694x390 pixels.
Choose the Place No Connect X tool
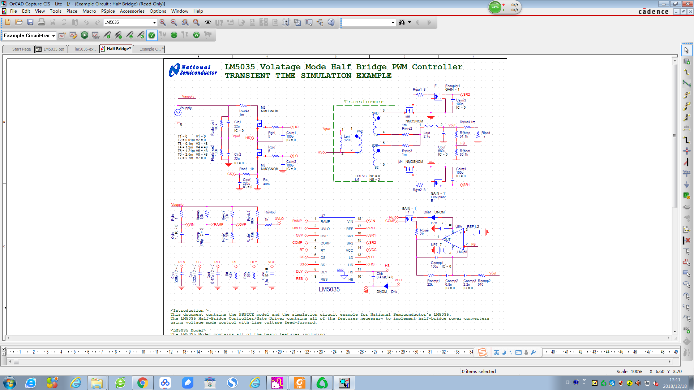686,240
